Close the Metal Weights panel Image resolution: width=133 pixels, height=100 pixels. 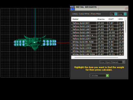(126, 8)
